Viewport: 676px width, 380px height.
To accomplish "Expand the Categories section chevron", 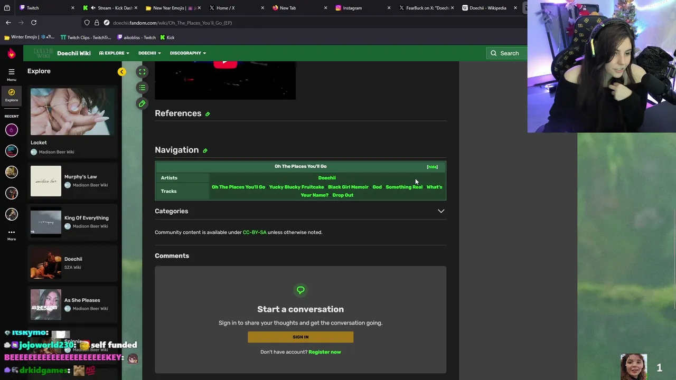I will tap(441, 211).
